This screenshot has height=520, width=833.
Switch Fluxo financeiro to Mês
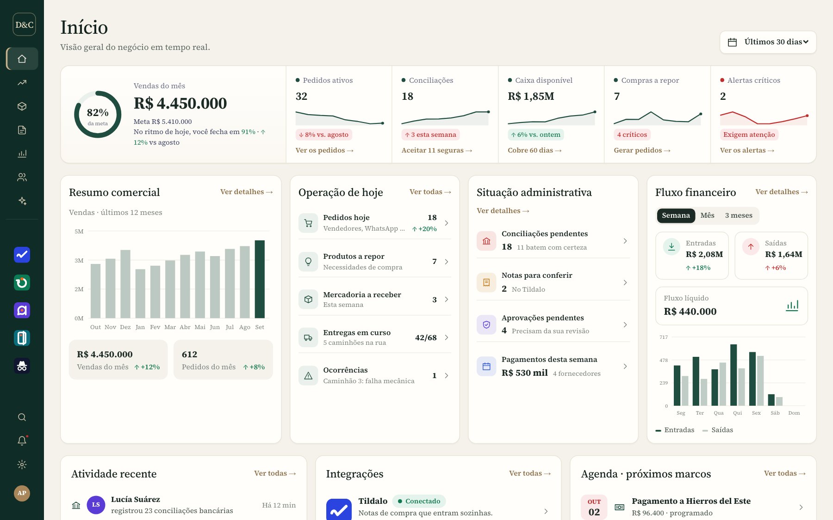tap(707, 215)
